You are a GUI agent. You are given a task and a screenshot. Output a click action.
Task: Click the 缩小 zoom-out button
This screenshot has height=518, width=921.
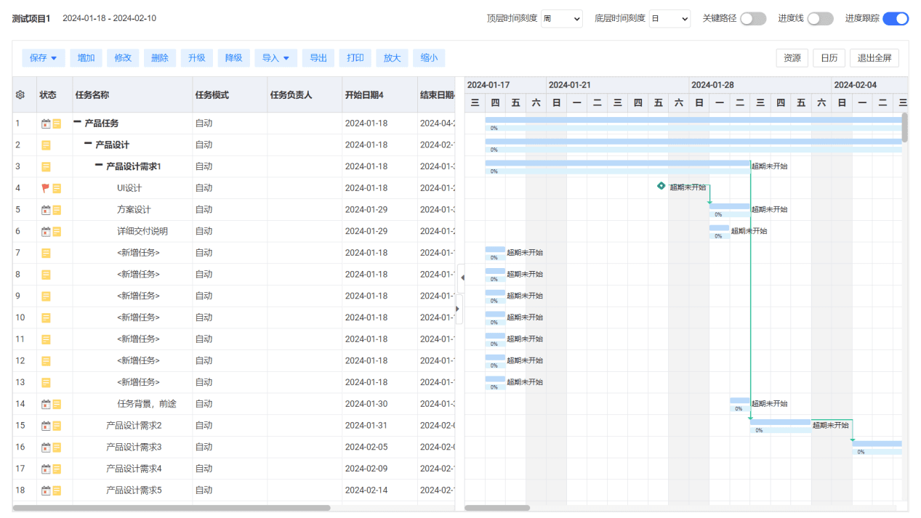pos(430,58)
